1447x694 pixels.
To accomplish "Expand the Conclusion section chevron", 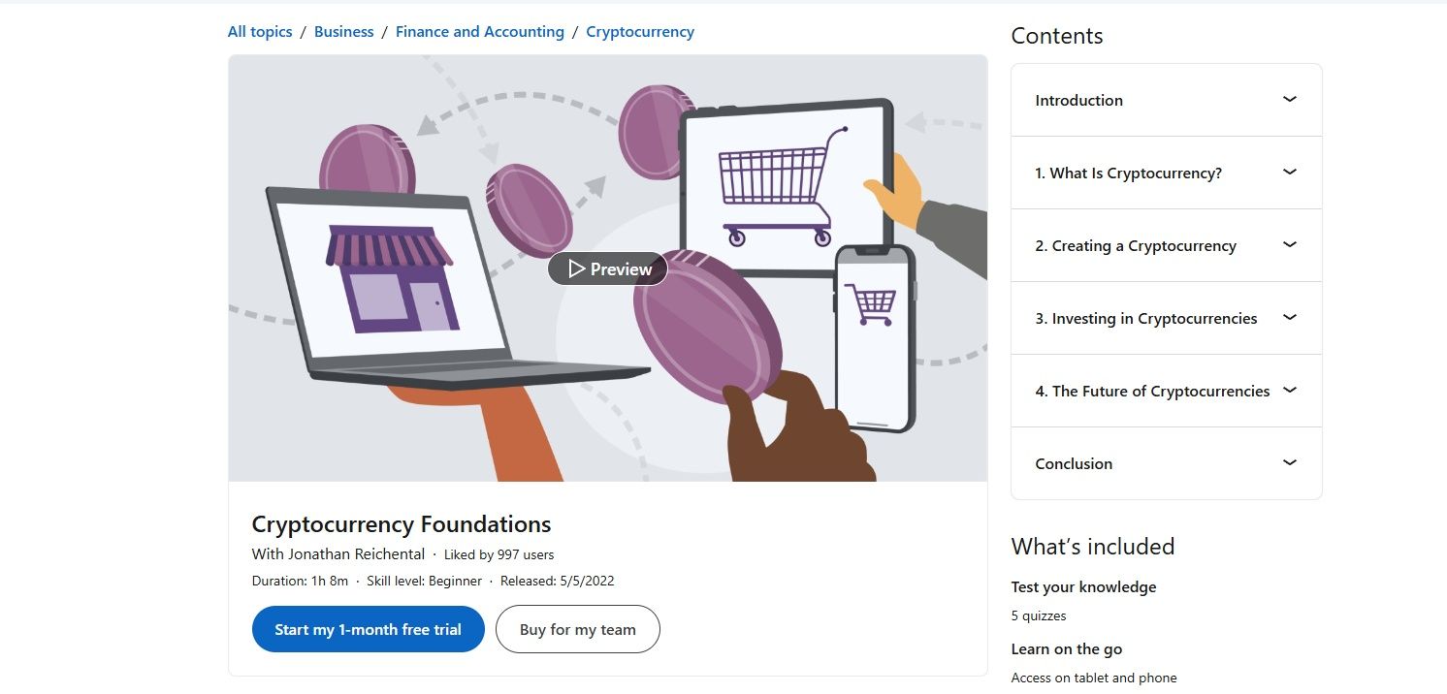I will pos(1289,462).
